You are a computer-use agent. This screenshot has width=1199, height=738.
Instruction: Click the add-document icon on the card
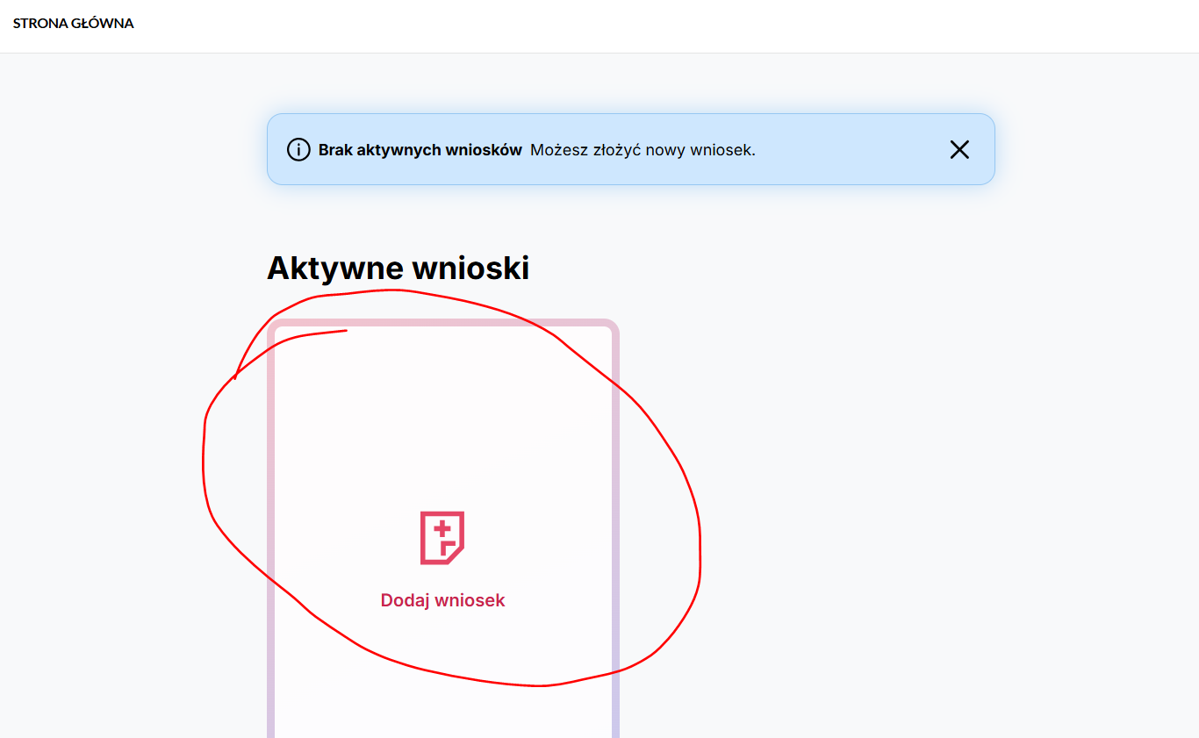point(442,538)
